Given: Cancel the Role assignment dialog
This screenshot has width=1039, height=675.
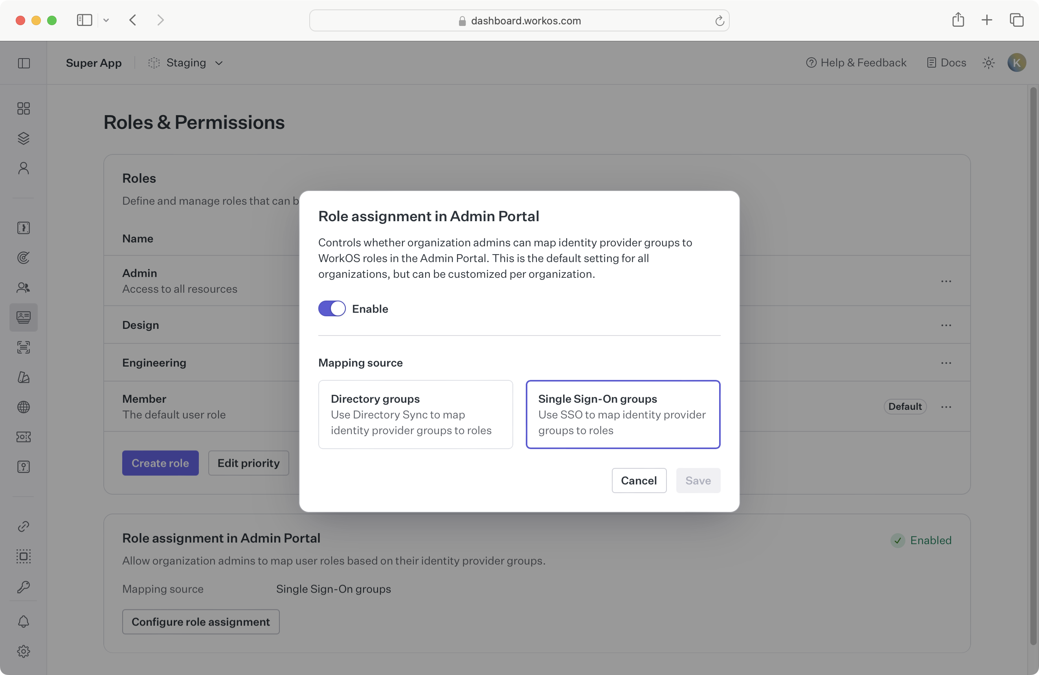Looking at the screenshot, I should (639, 480).
